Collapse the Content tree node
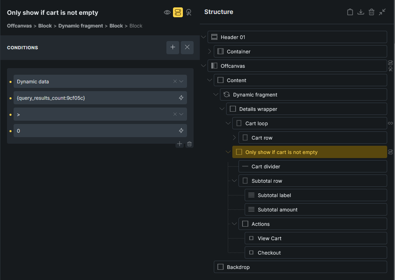The width and height of the screenshot is (395, 280). (x=210, y=80)
